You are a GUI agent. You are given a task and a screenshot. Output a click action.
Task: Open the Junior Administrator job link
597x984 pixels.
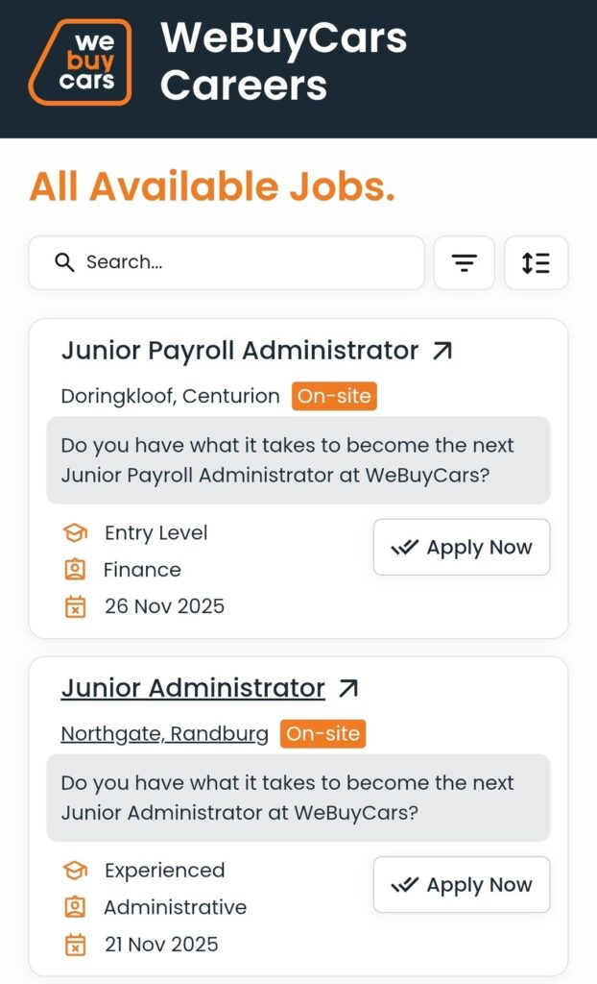(193, 688)
